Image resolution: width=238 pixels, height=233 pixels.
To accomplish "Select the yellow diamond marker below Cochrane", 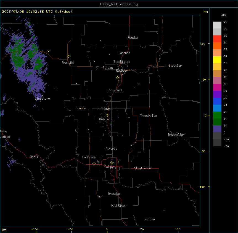I will (94, 163).
